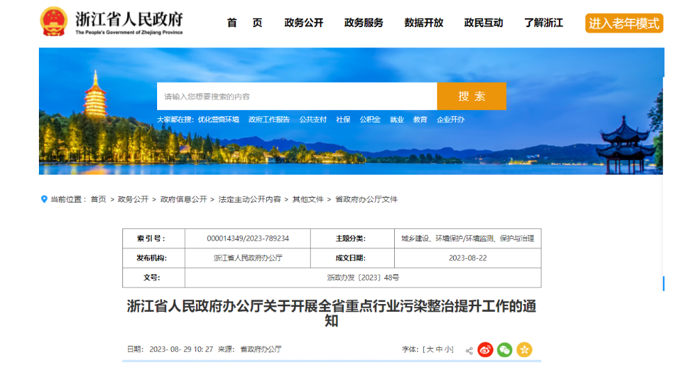The width and height of the screenshot is (677, 366).
Task: Switch to elderly mode with 进入老年模式
Action: (623, 23)
